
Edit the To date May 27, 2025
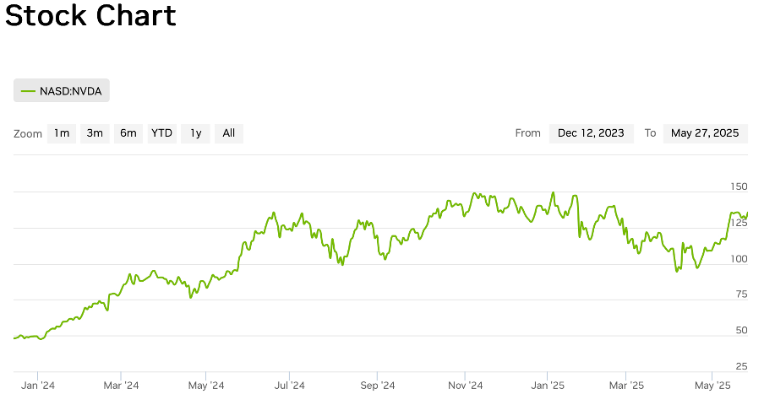tap(705, 133)
